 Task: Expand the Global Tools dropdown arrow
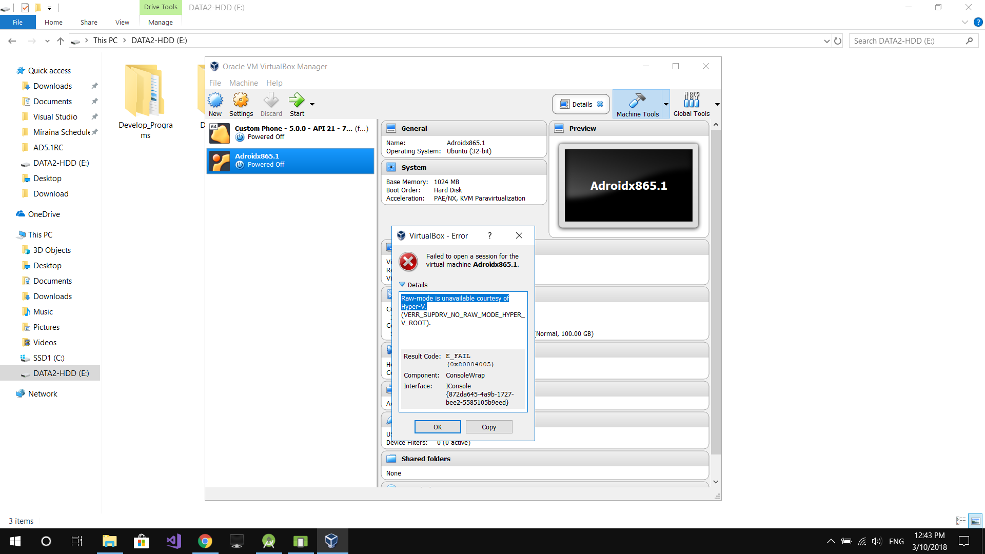(x=717, y=105)
